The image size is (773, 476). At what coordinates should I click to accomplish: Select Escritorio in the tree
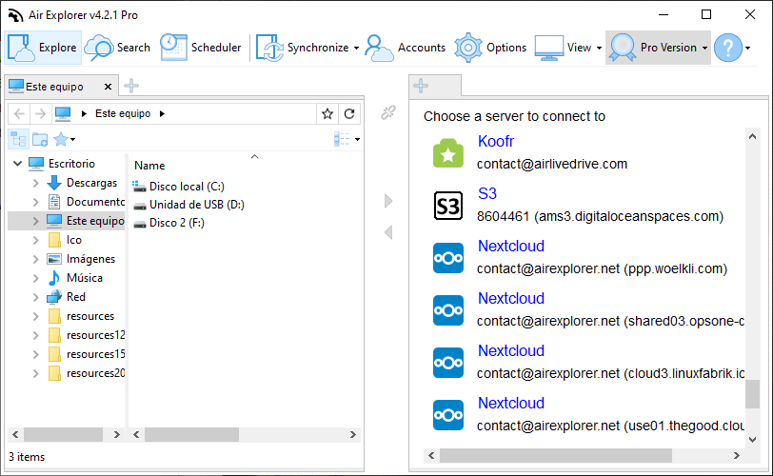click(x=71, y=164)
